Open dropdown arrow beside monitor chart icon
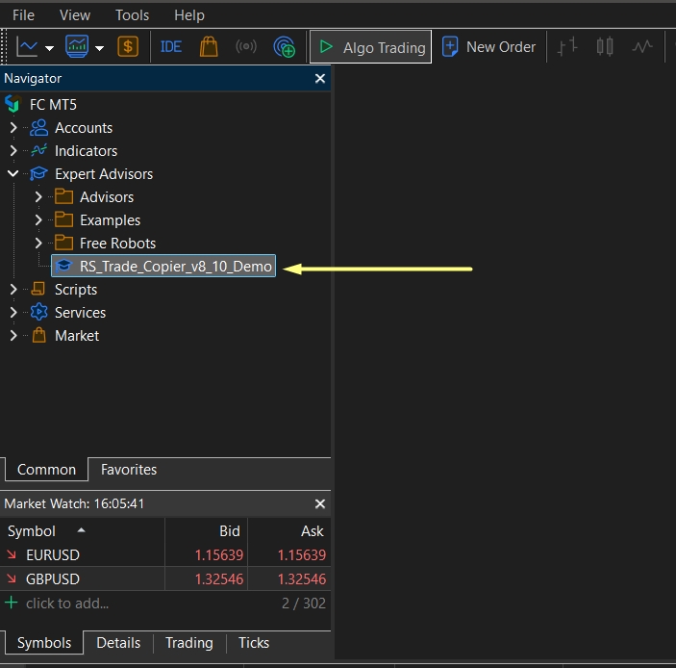 click(100, 48)
